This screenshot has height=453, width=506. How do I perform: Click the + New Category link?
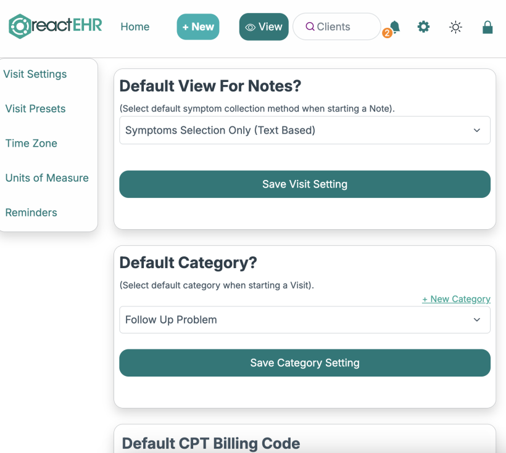tap(456, 299)
